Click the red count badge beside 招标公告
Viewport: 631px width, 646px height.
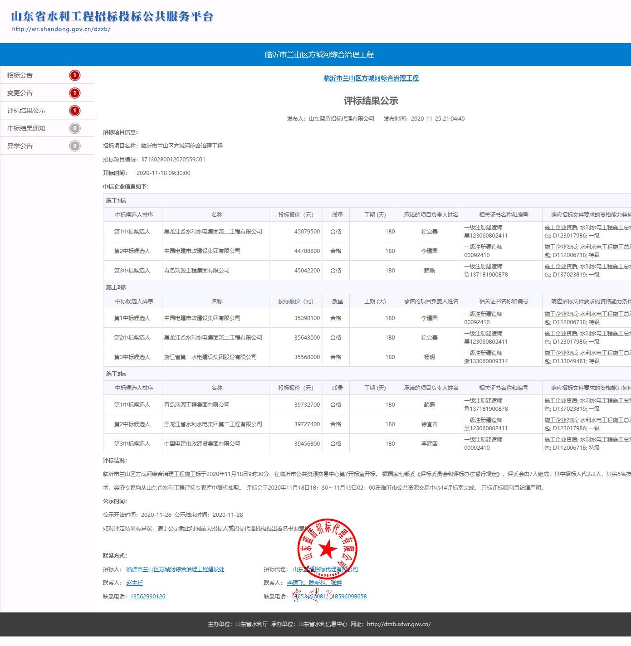click(74, 75)
